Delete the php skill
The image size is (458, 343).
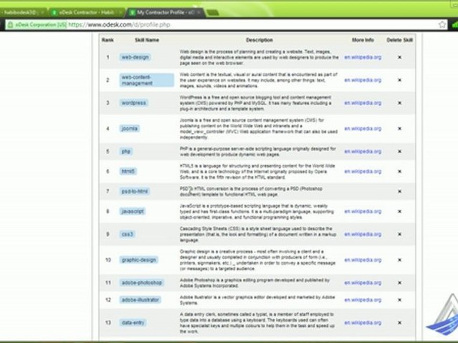click(400, 151)
